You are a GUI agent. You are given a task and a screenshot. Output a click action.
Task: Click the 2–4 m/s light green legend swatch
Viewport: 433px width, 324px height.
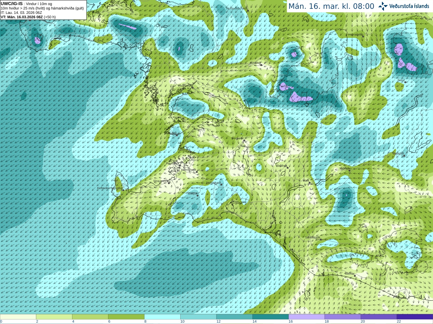(54, 317)
